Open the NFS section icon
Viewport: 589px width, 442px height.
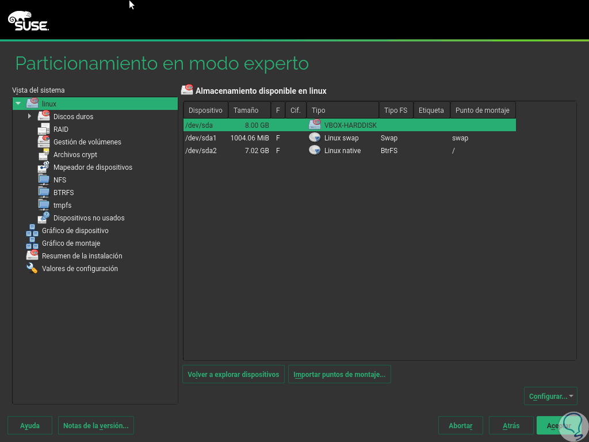[x=43, y=180]
